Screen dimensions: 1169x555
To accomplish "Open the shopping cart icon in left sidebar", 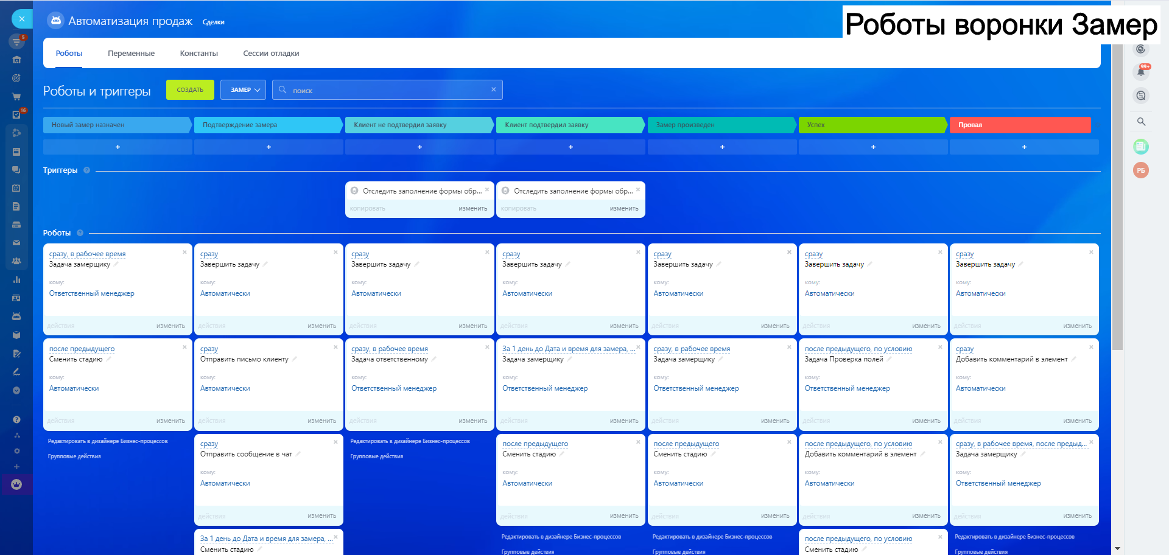I will coord(16,96).
